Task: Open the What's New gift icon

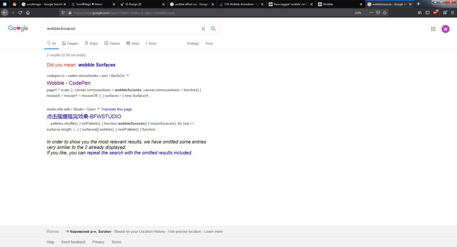Action: 445,12
